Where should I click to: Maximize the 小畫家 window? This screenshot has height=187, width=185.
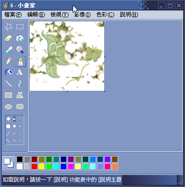170,5
